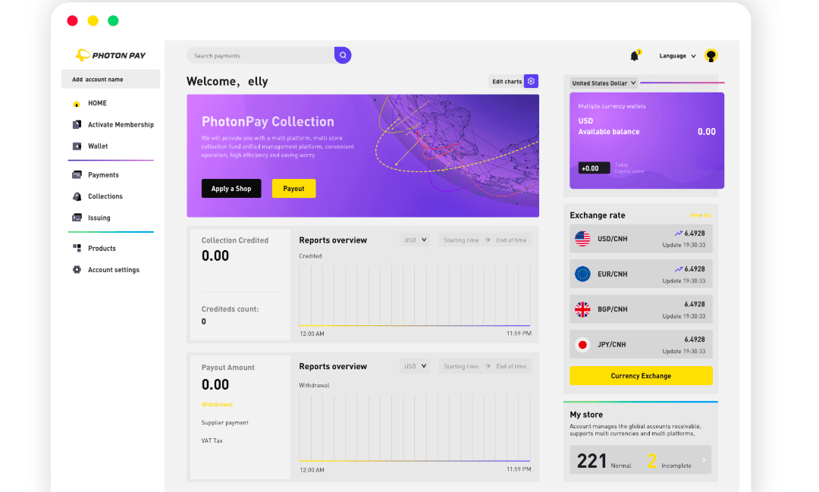Select the Withdrawal payout filter
This screenshot has width=819, height=492.
click(217, 404)
